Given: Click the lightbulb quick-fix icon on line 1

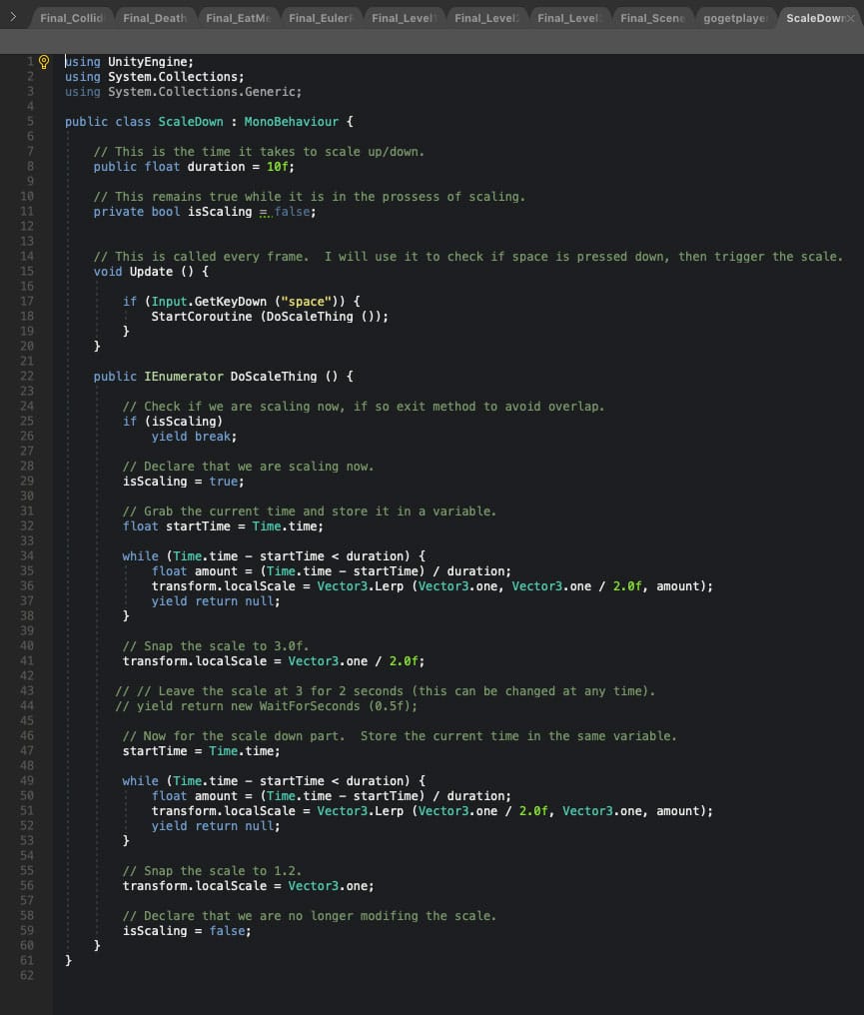Looking at the screenshot, I should point(44,62).
